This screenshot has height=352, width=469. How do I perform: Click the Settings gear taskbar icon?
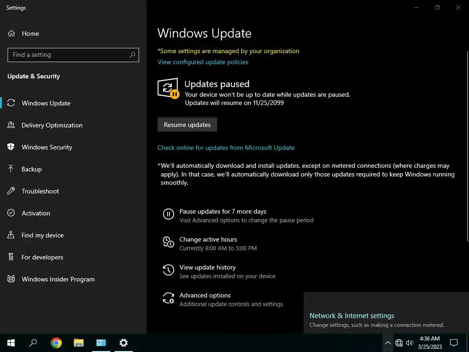point(124,343)
